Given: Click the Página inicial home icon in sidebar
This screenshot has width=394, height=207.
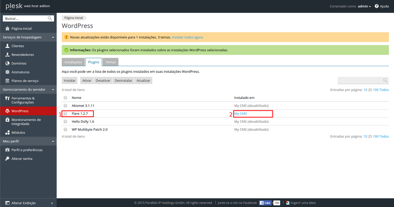Looking at the screenshot, I should [x=7, y=28].
